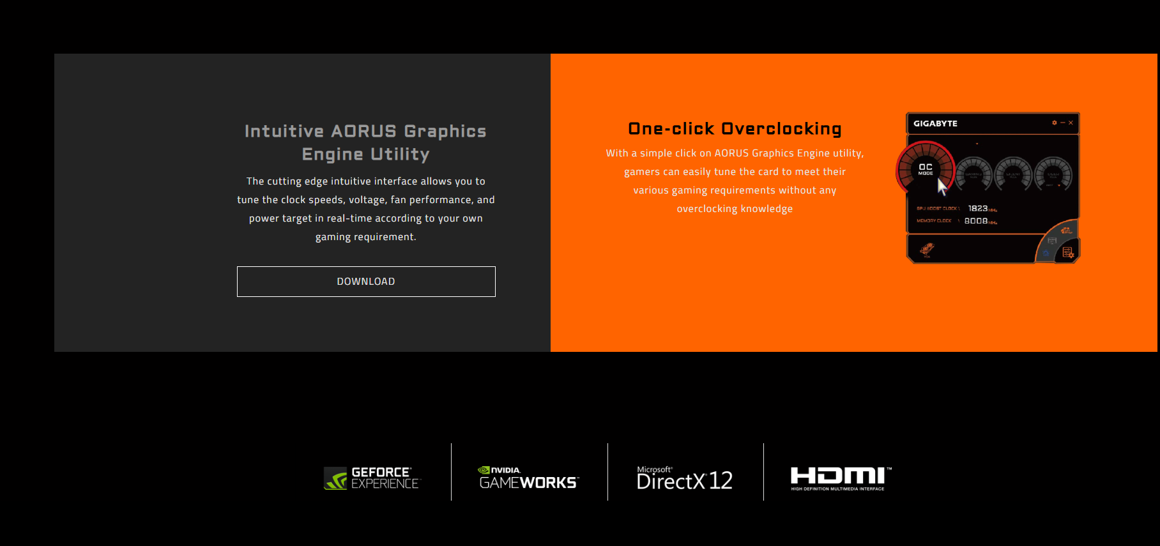
Task: Click the GPU Boost Clock 1823 value
Action: click(978, 208)
